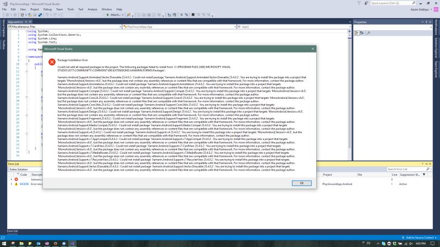440x247 pixels.
Task: Click the Code column header in Error List
Action: coord(24,175)
